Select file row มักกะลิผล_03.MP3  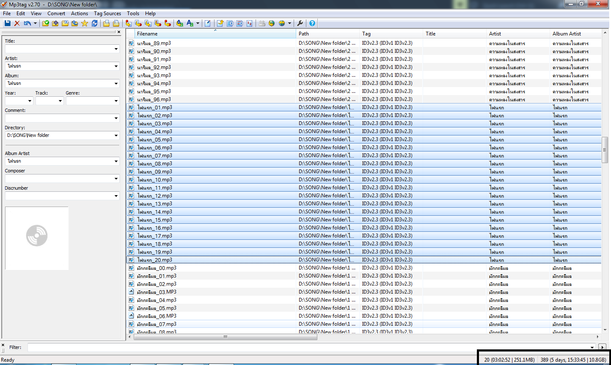364,292
